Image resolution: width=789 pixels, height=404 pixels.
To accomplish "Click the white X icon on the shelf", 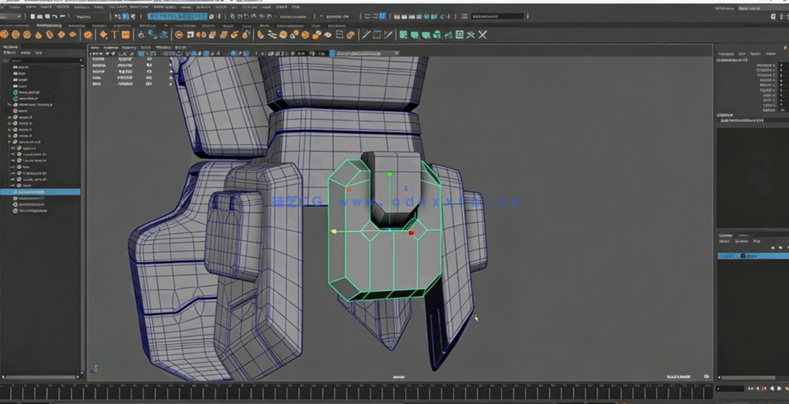I will click(482, 35).
